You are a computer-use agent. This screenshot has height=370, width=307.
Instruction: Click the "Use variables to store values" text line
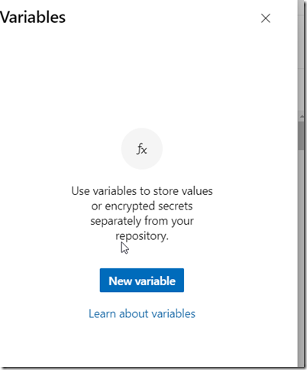click(142, 191)
